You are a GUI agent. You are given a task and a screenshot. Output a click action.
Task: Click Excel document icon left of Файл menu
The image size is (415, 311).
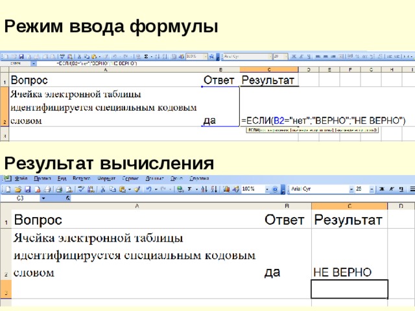coord(7,178)
